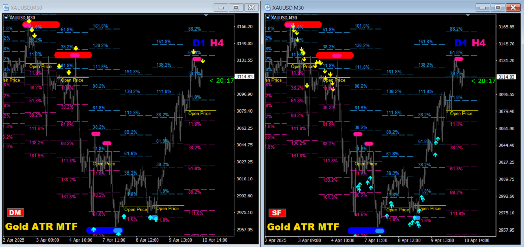Click the left window's XAUUSD,M30 title text
524x247 pixels.
click(26, 8)
